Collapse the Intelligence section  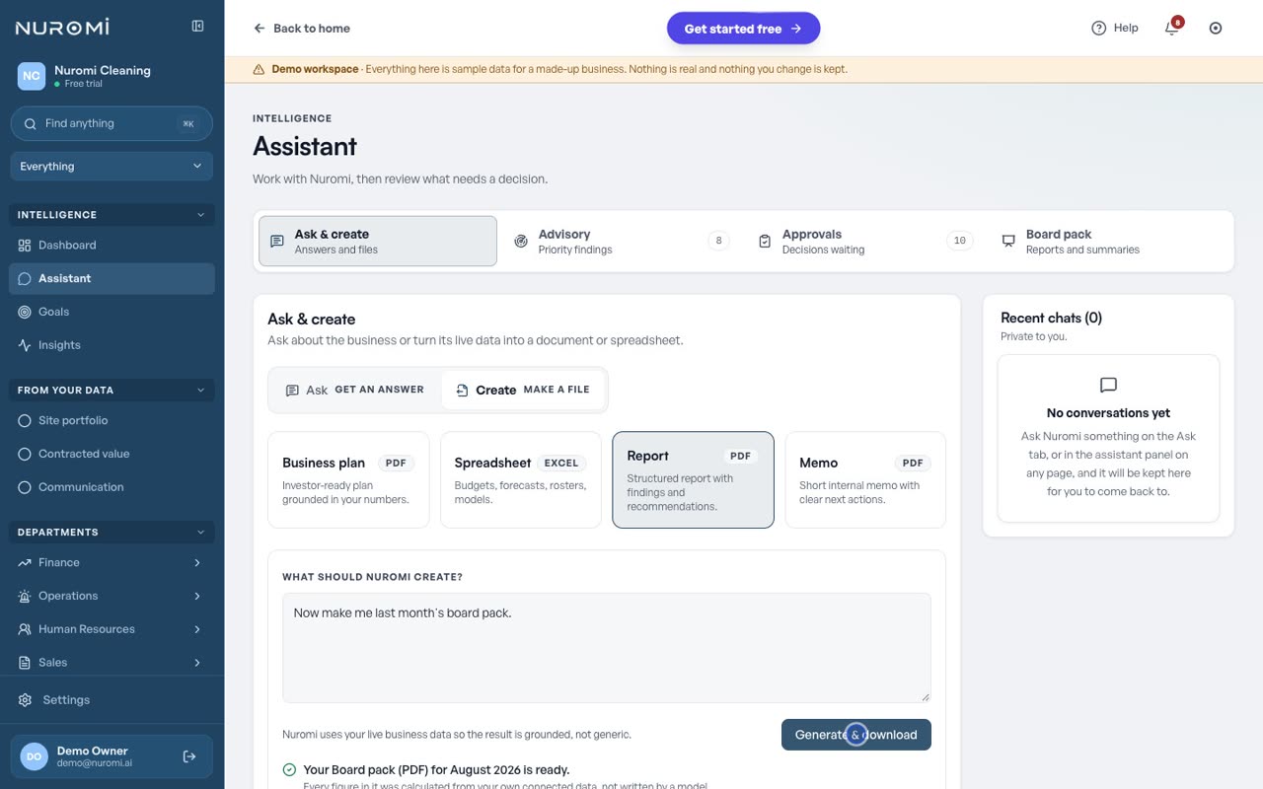coord(111,215)
